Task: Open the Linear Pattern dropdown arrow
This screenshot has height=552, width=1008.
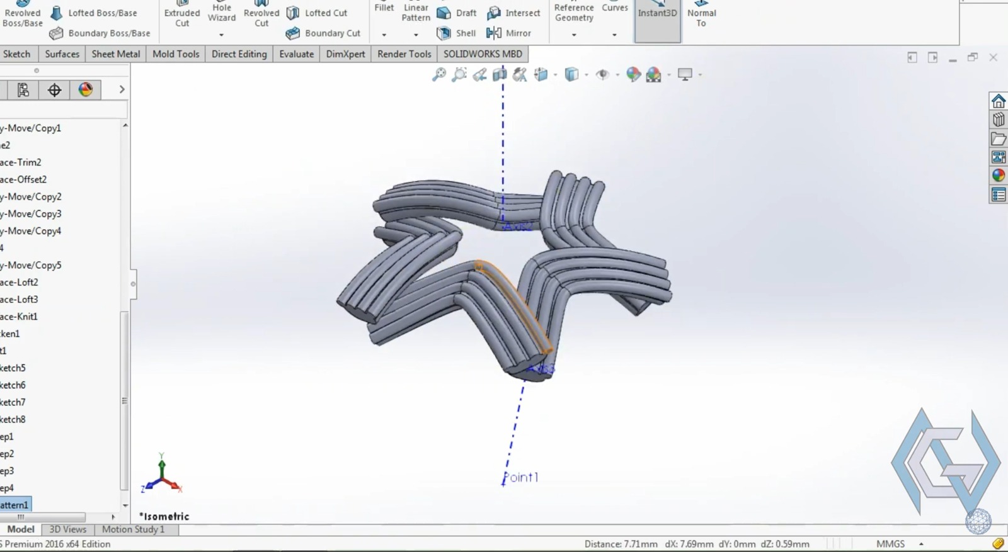Action: (x=416, y=35)
